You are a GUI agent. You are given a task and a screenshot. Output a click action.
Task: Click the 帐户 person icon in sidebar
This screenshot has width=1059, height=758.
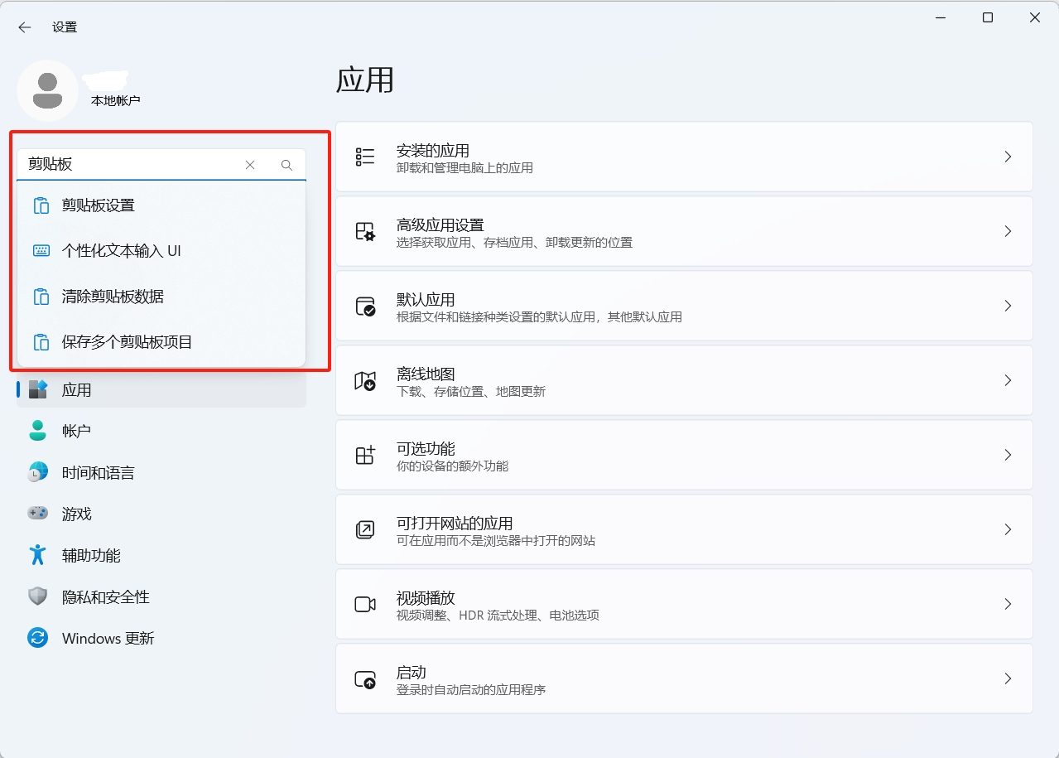click(38, 431)
